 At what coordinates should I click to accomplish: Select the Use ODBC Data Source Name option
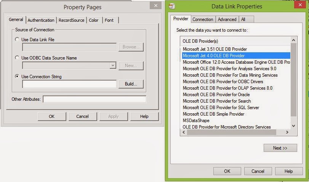[17, 58]
